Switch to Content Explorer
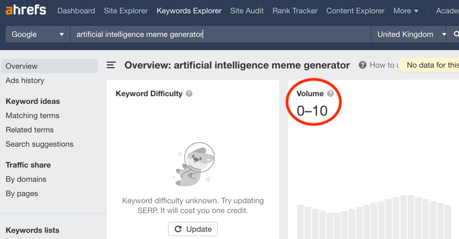This screenshot has height=239, width=459. point(355,10)
